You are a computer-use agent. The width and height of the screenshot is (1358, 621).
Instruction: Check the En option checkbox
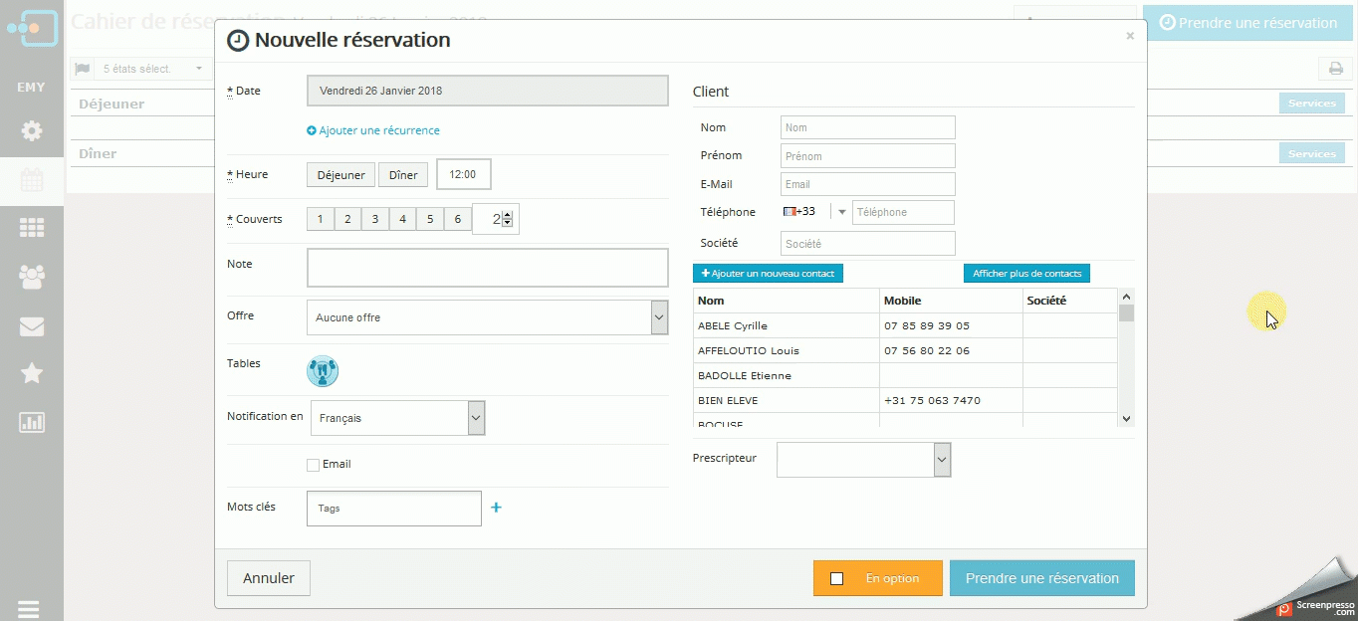point(836,578)
